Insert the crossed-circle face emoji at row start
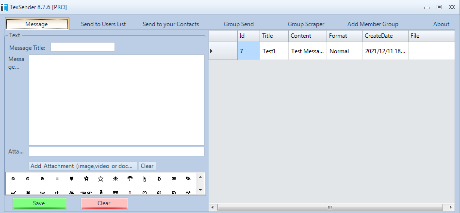This screenshot has width=460, height=213. point(13,178)
